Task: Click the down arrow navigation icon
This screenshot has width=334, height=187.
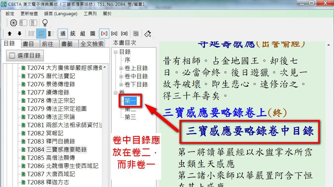Action: 20,34
